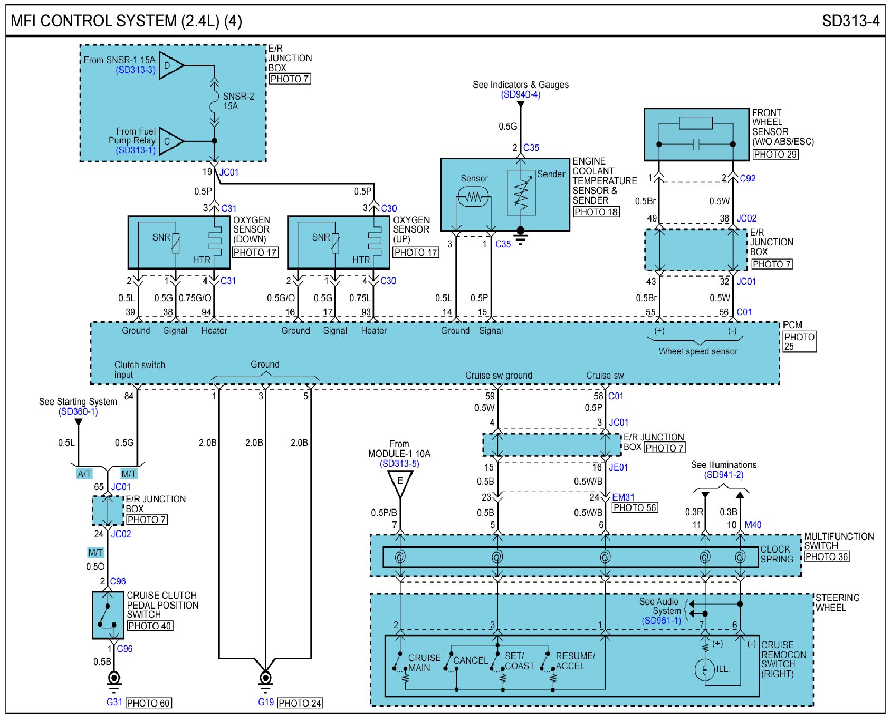Show PHOTO 36 for multifunction switch

tap(827, 556)
